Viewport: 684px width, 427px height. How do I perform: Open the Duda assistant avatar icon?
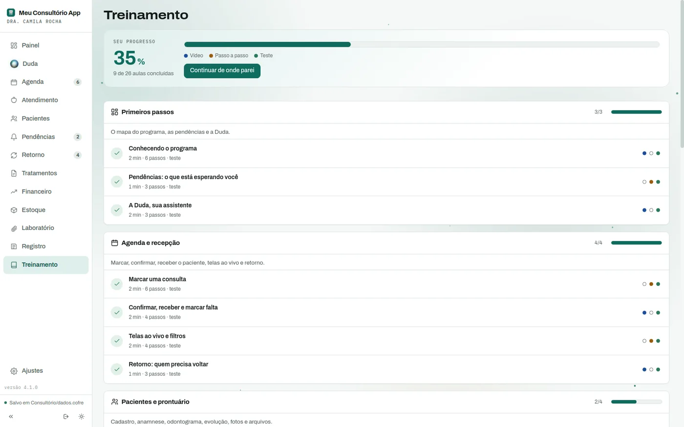[x=14, y=63]
